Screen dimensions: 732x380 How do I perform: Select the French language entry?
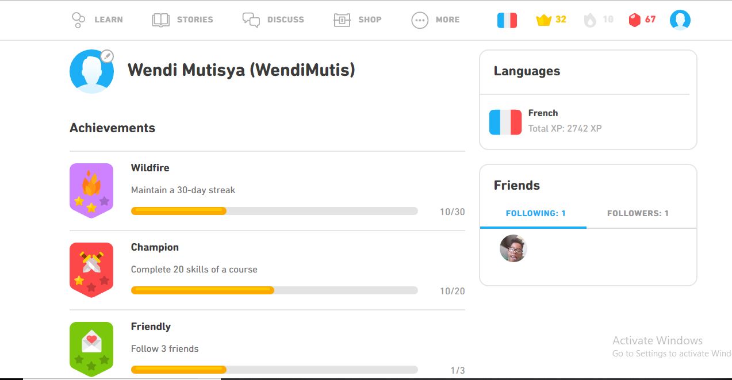point(588,122)
